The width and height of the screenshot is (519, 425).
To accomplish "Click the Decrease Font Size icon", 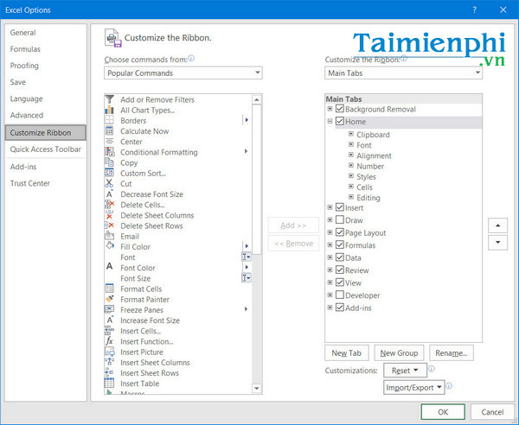I will tap(110, 194).
